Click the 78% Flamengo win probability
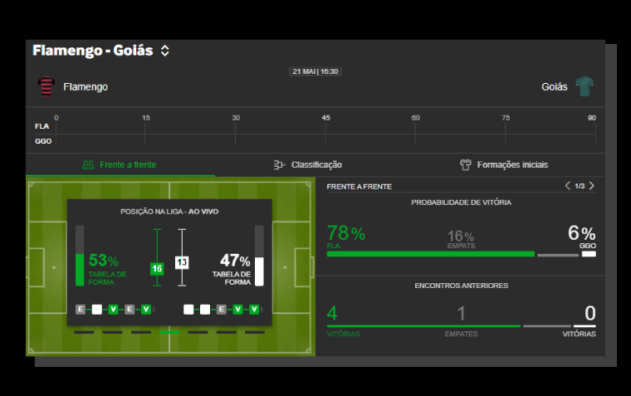 click(x=346, y=233)
